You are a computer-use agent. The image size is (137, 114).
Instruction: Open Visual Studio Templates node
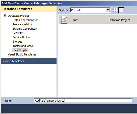pyautogui.click(x=22, y=54)
